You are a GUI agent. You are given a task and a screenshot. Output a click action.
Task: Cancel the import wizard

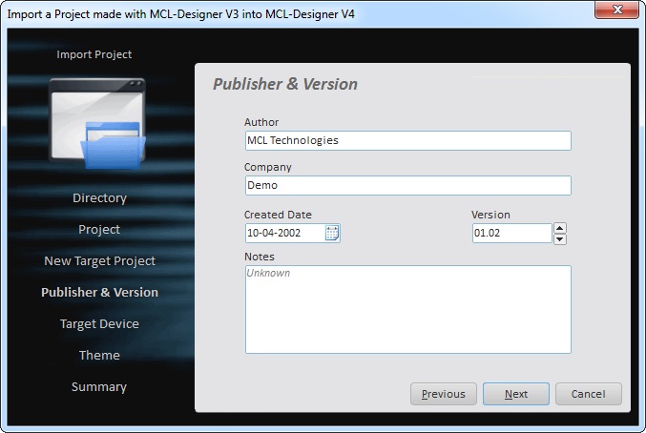(588, 394)
